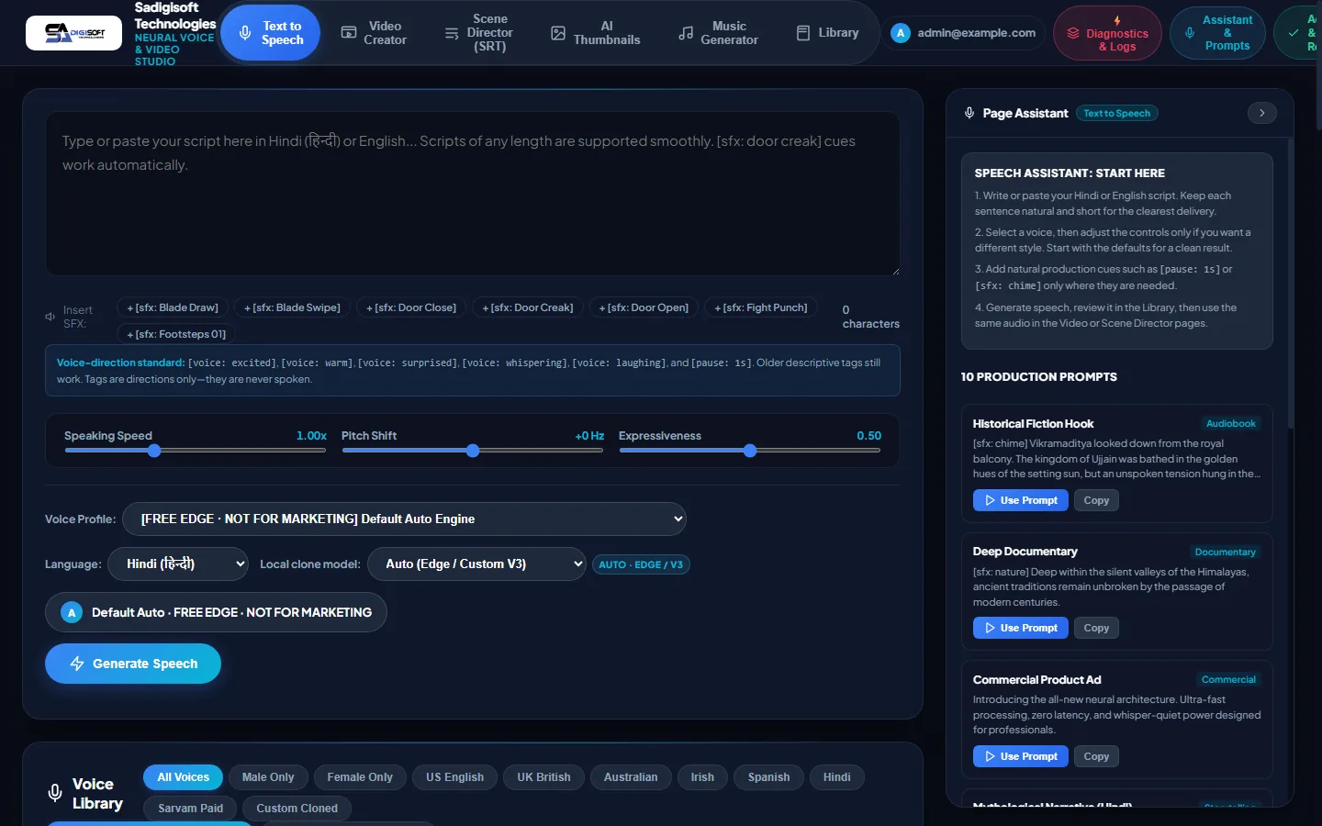
Task: Click the admin avatar circle icon
Action: point(901,33)
